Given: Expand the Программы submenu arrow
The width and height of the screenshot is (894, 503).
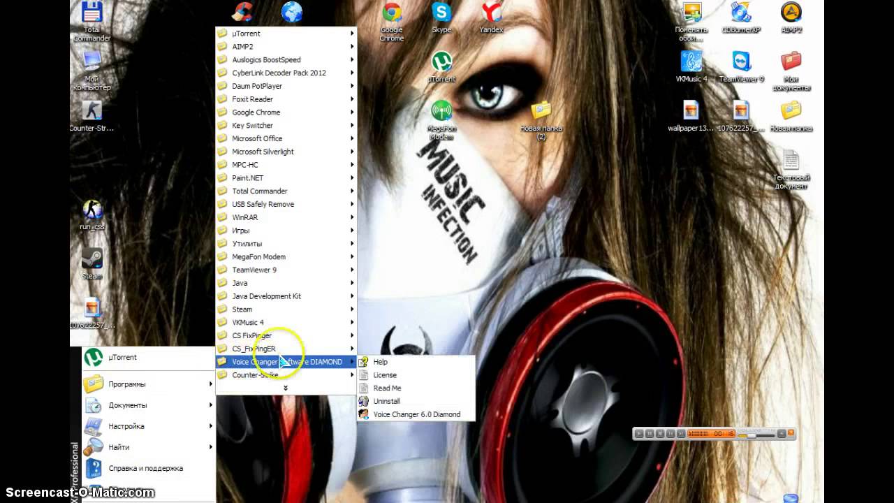Looking at the screenshot, I should click(210, 384).
